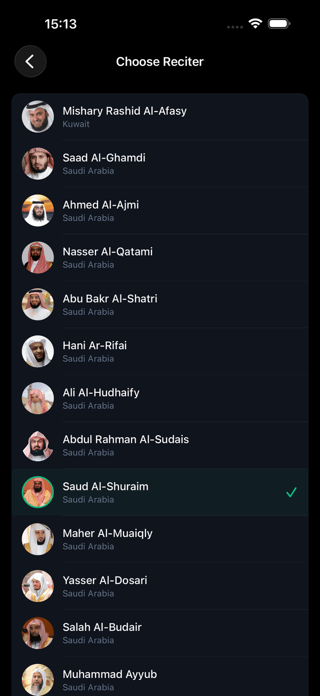The width and height of the screenshot is (320, 696).
Task: Tap Ahmed Al-Ajmi's avatar photo
Action: pos(37,210)
